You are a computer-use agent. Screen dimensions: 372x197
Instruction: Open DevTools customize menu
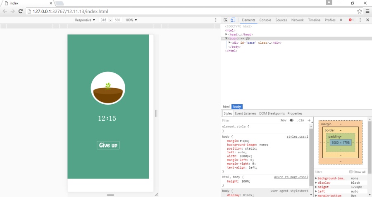pyautogui.click(x=360, y=20)
